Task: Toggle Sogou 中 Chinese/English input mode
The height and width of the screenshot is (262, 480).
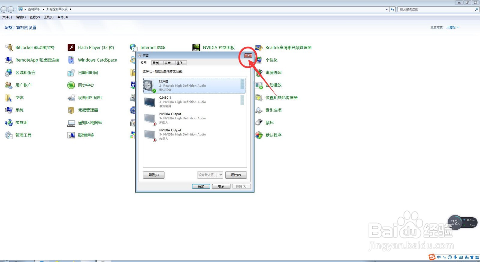Action: [x=439, y=257]
